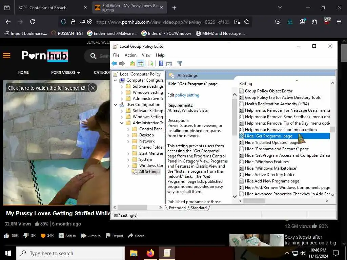Collapse the Computer Configuration tree node
The image size is (347, 260).
[x=115, y=81]
